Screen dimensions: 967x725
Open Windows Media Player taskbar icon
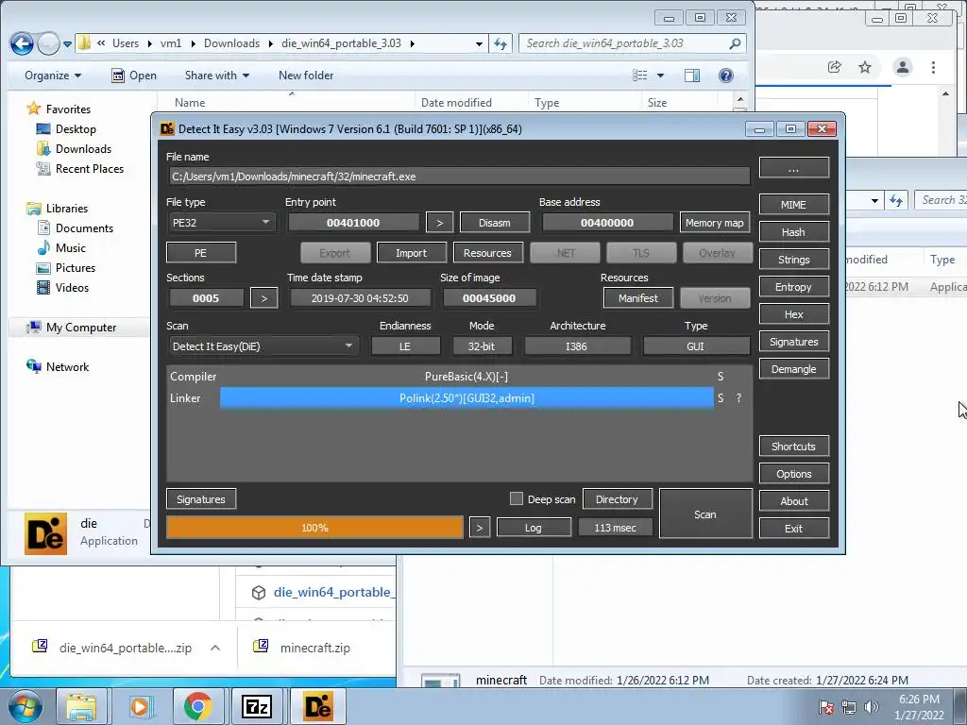click(140, 706)
